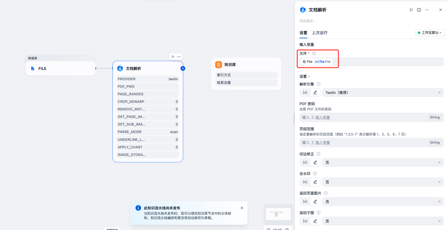This screenshot has width=447, height=230.
Task: Click the canvas minimap thumbnail
Action: (278, 214)
